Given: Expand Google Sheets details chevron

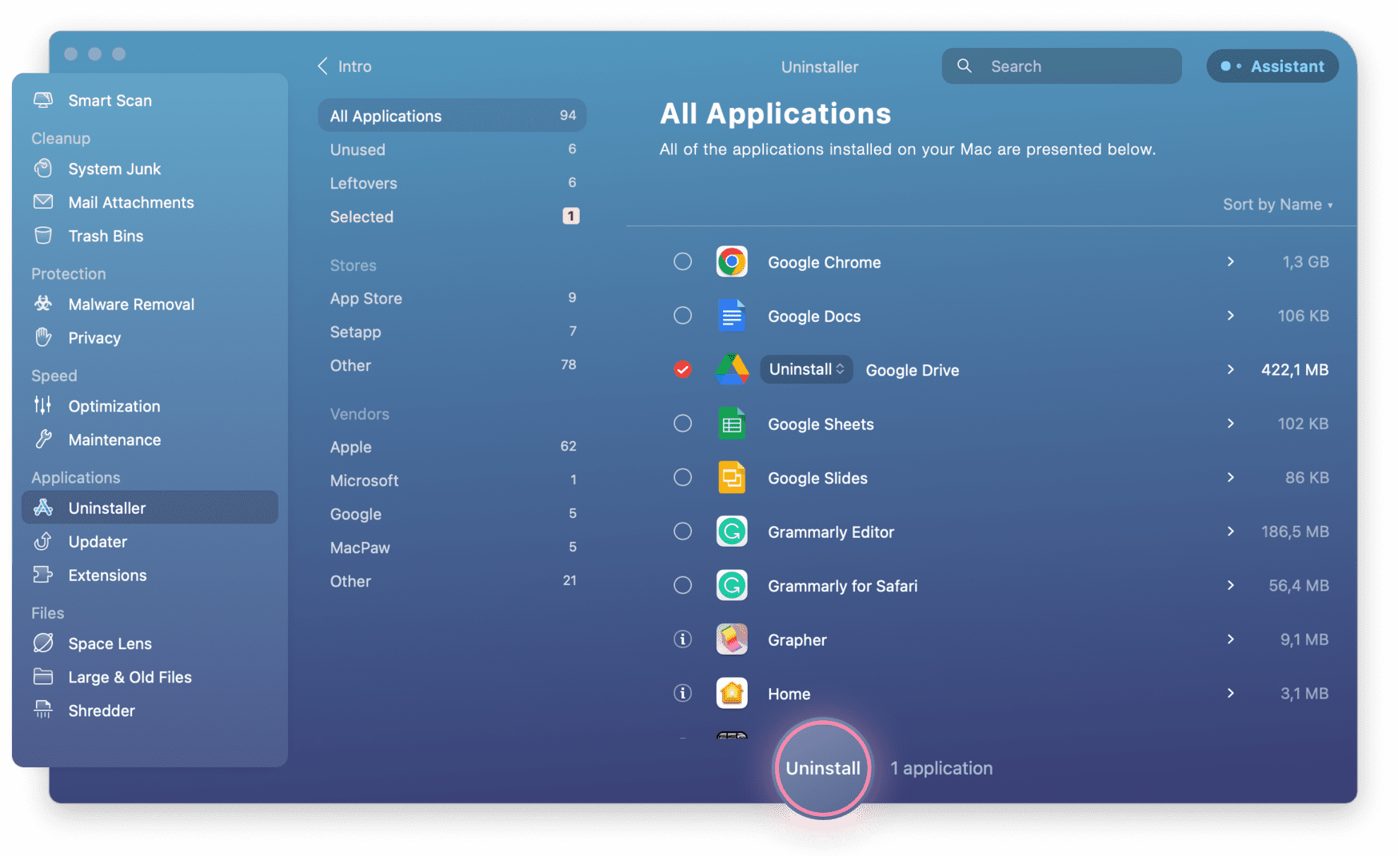Looking at the screenshot, I should tap(1230, 424).
